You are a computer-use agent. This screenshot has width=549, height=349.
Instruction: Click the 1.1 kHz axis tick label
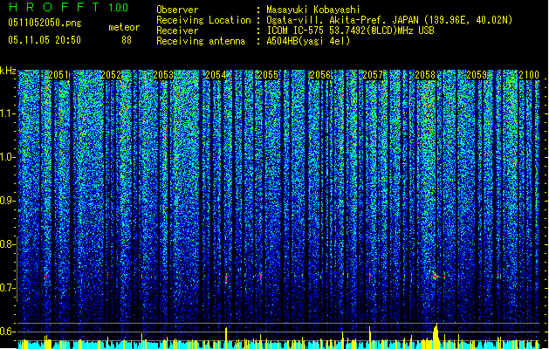pos(7,113)
